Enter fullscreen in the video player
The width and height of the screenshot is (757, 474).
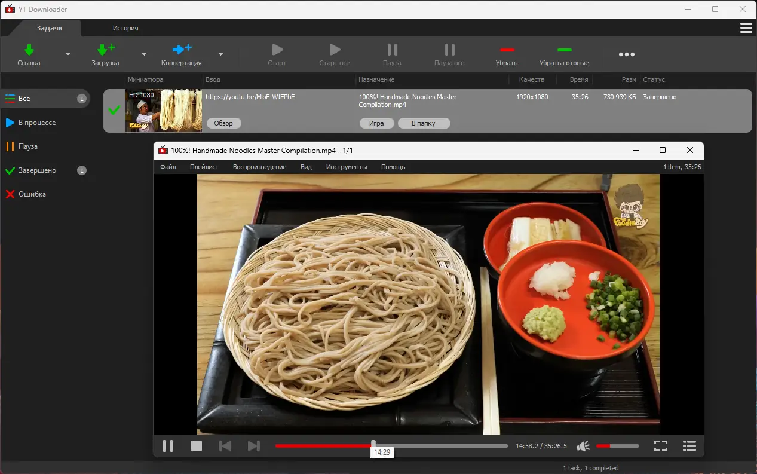click(661, 446)
